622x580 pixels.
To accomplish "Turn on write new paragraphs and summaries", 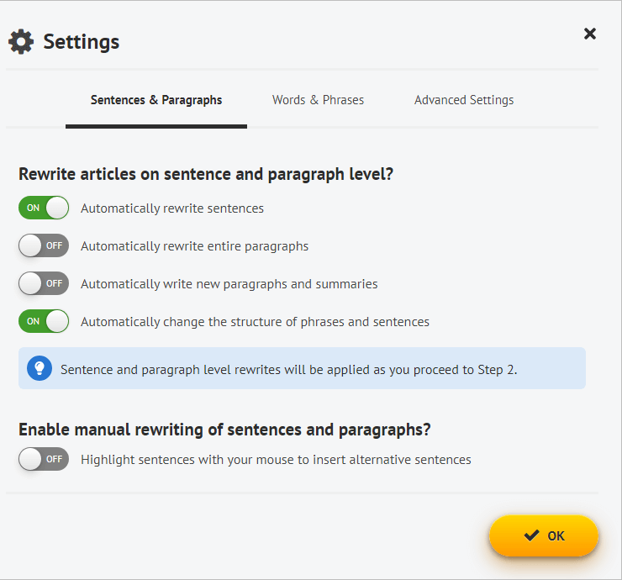I will click(x=44, y=283).
